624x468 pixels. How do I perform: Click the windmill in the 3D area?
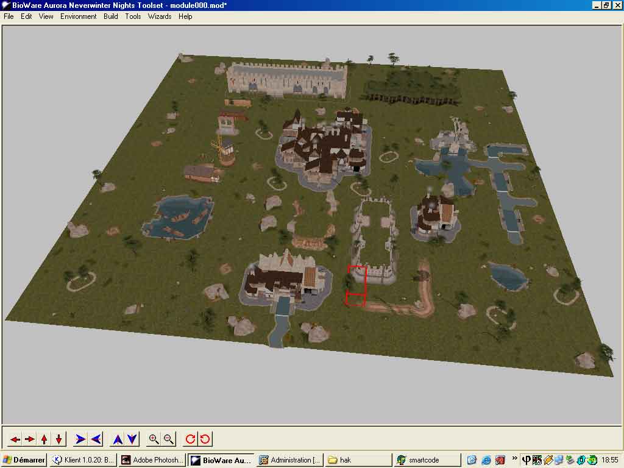224,151
